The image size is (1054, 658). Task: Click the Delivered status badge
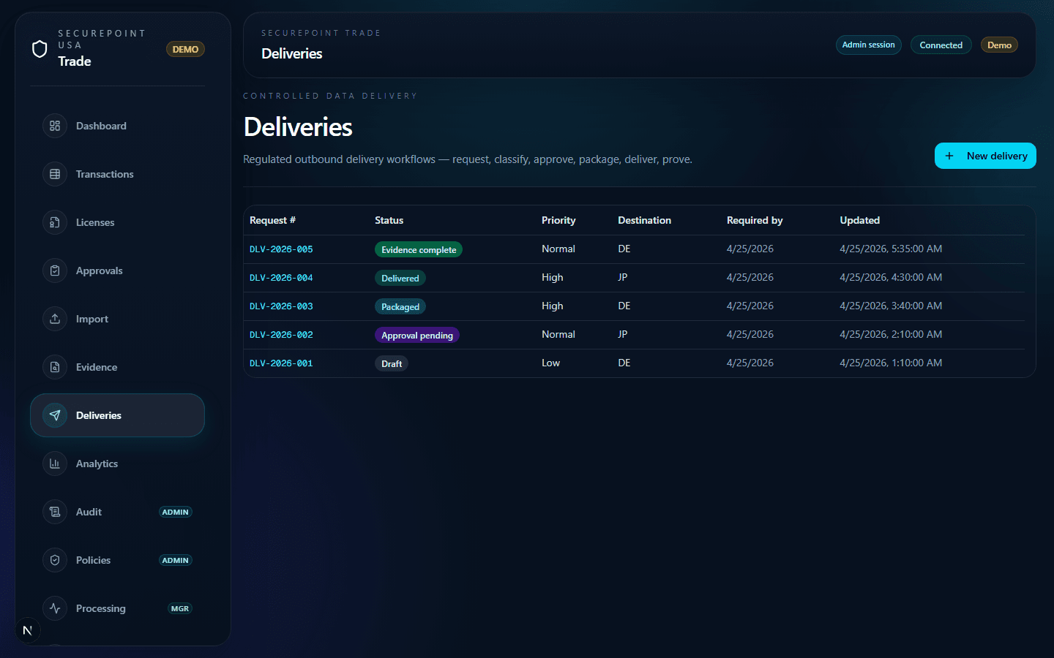(x=400, y=278)
